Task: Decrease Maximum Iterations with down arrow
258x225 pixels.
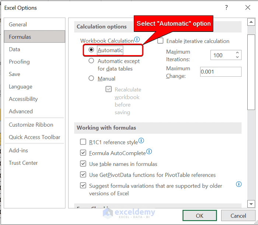Action: tap(238, 57)
